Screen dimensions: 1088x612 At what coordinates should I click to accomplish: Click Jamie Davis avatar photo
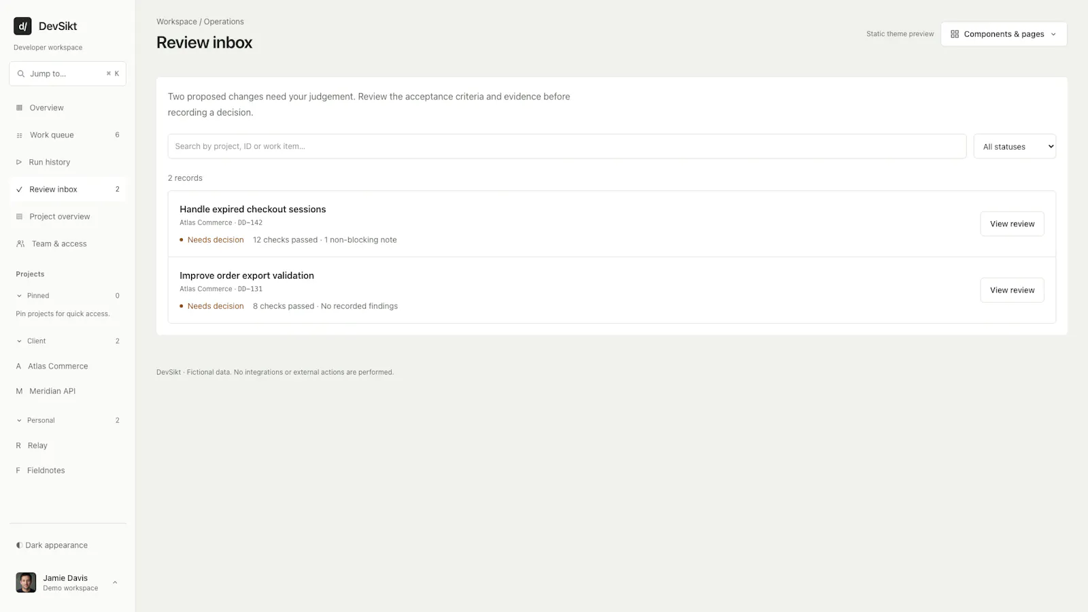coord(26,583)
